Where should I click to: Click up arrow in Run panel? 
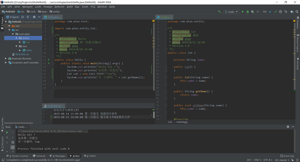[x=13, y=132]
